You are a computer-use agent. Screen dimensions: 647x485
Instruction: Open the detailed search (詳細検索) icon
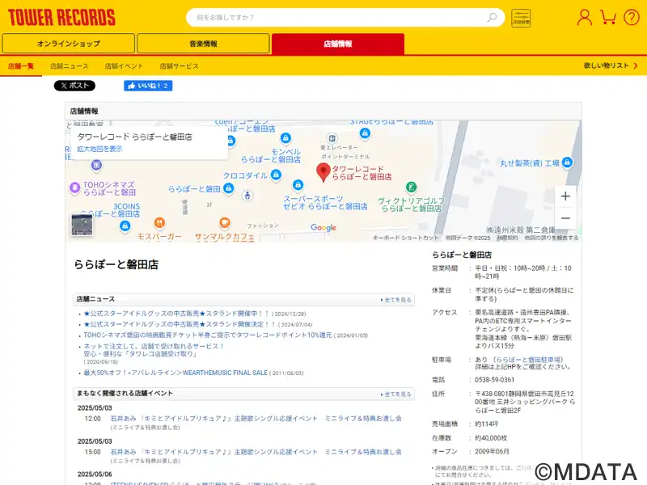click(x=521, y=18)
